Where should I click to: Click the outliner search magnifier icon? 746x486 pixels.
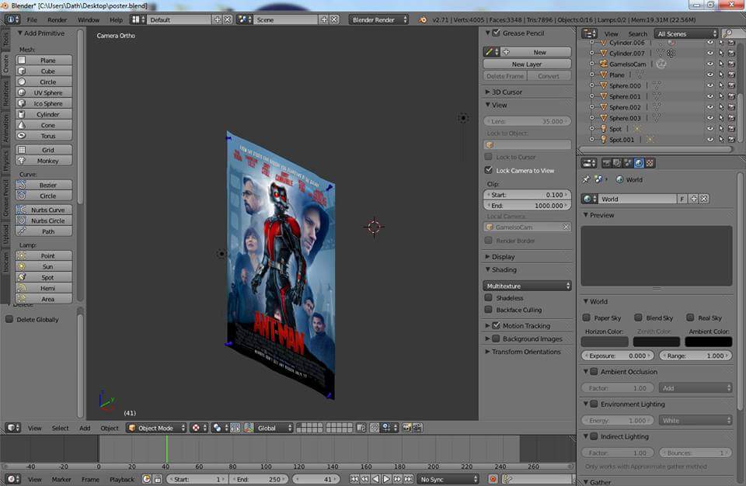[x=728, y=33]
